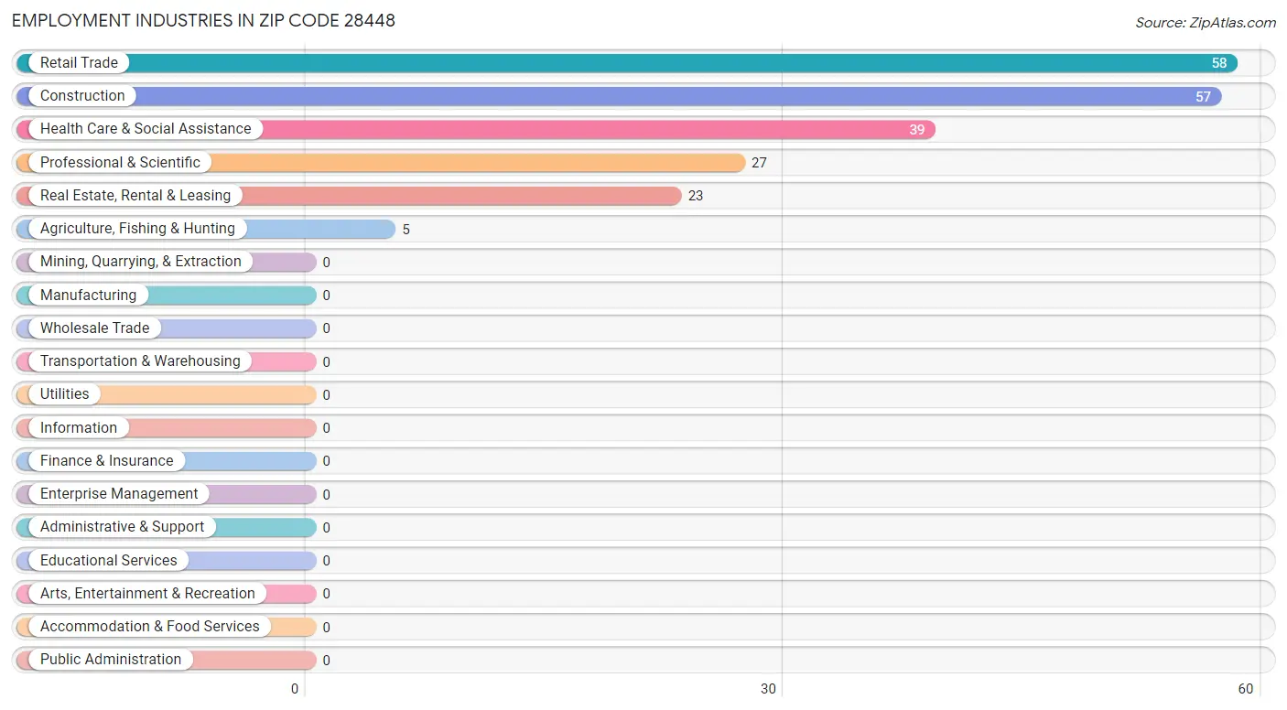Viewport: 1287px width, 710px height.
Task: Select the Enterprise Management label
Action: (119, 494)
